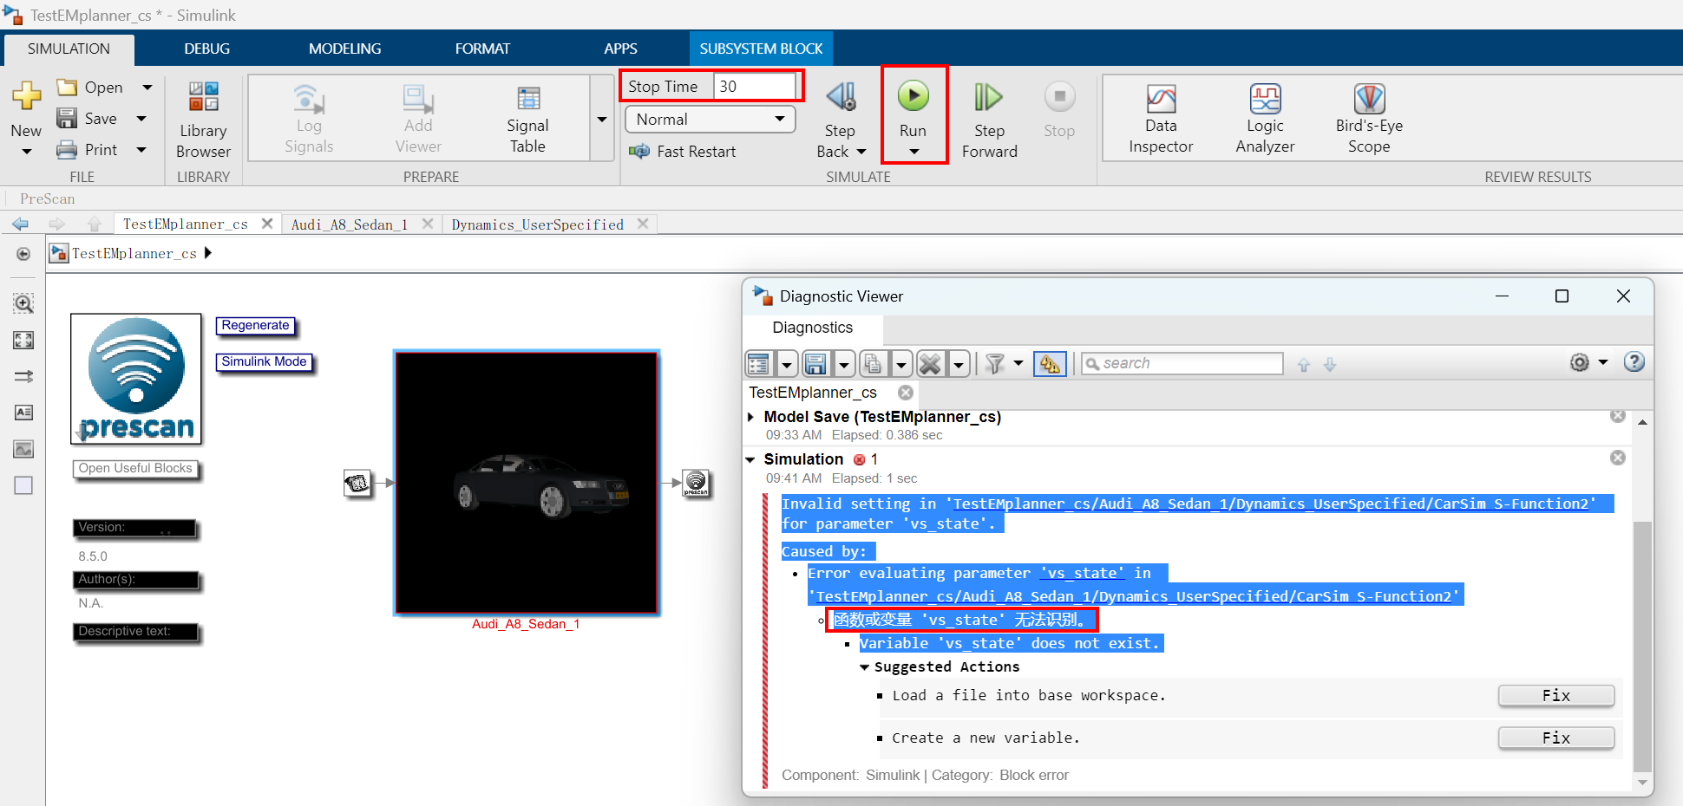
Task: Click the Diagnostic Viewer vertical scrollbar
Action: (1642, 646)
